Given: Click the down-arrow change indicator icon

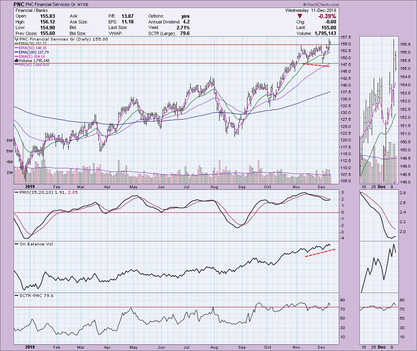Looking at the screenshot, I should coord(299,16).
